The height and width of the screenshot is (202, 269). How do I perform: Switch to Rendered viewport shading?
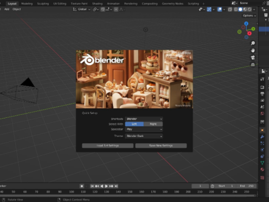point(250,9)
